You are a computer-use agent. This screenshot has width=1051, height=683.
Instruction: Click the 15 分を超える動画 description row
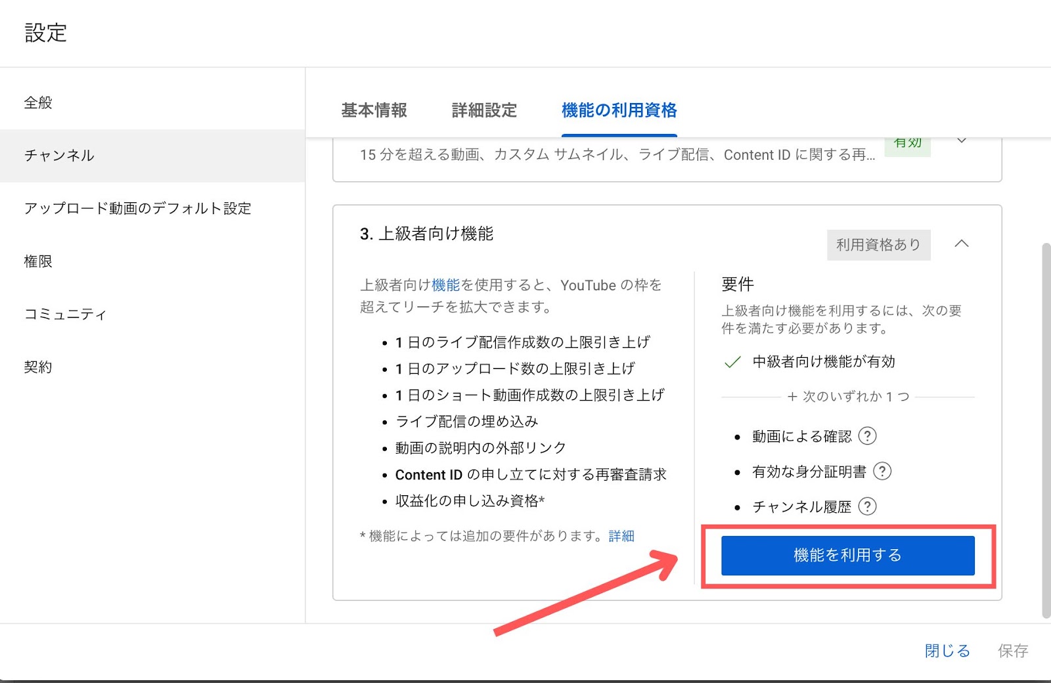pos(617,155)
